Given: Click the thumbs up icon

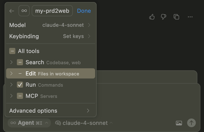Looking at the screenshot, I should coord(152,17).
